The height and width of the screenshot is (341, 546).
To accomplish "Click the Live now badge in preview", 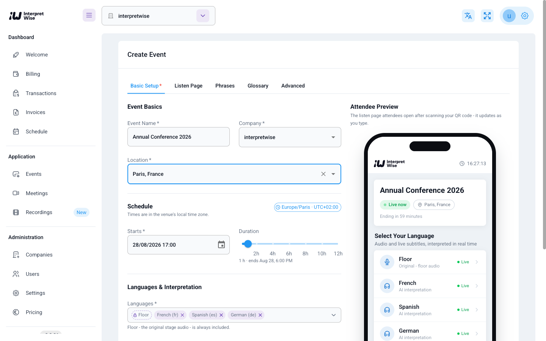I will tap(395, 205).
